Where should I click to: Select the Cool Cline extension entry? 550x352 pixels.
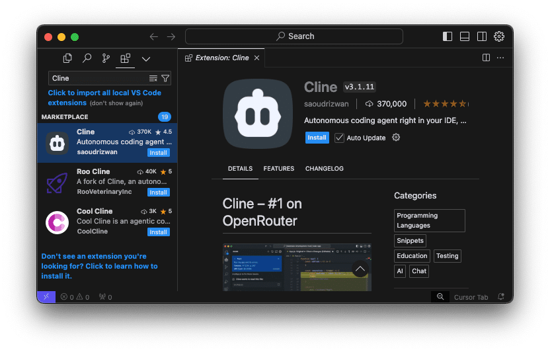pos(107,222)
